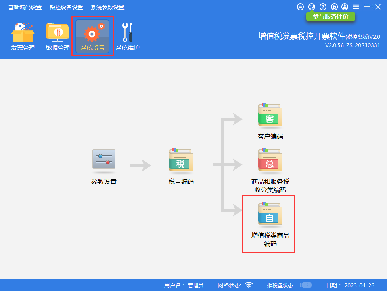Click the network status wifi icon
The height and width of the screenshot is (291, 387).
(249, 285)
